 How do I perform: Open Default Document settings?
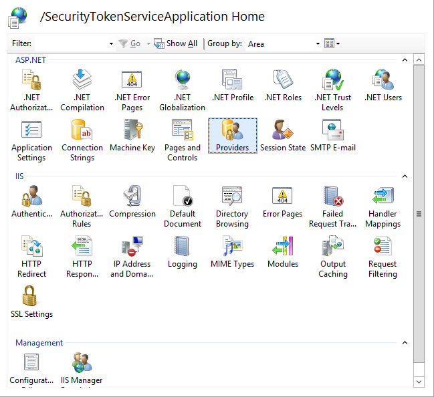coord(183,207)
